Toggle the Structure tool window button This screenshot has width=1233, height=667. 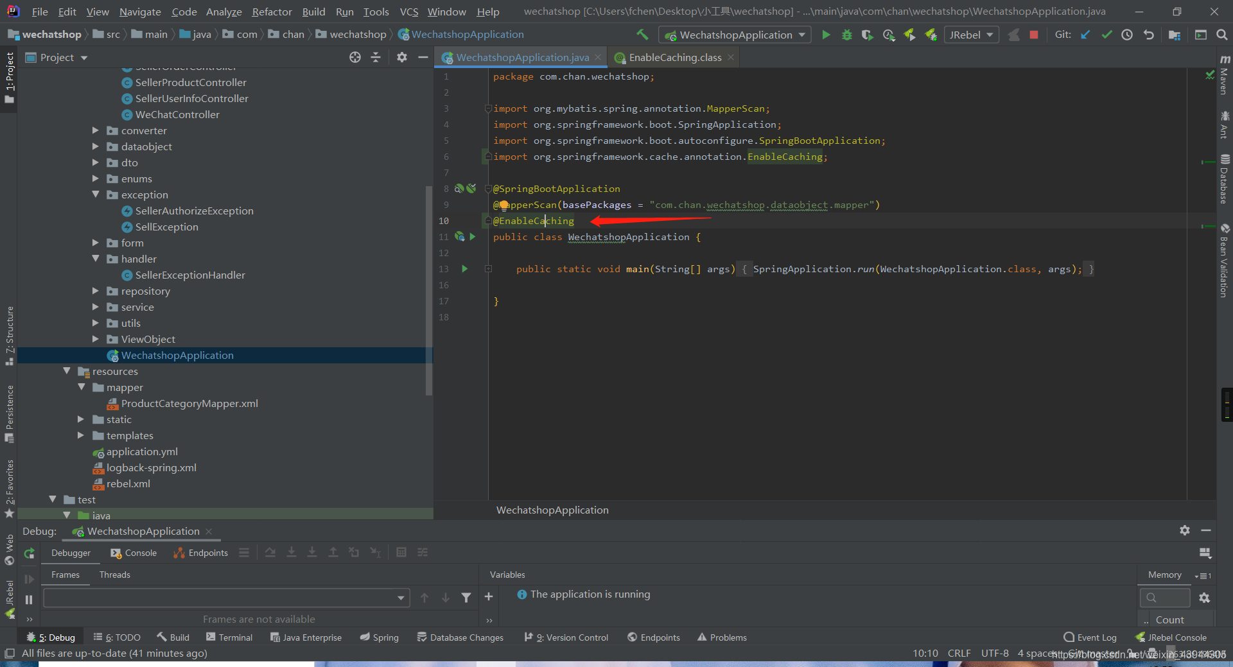coord(9,336)
